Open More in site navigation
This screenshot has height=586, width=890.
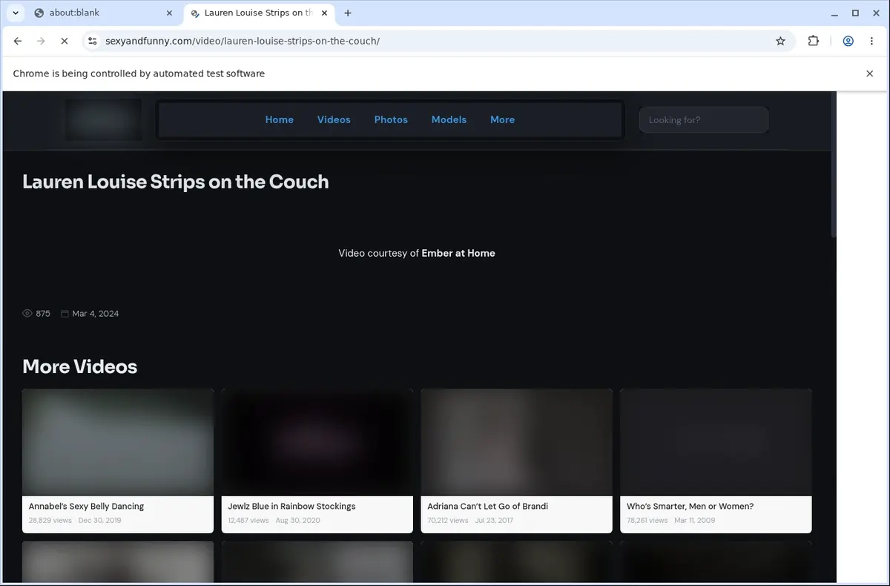tap(502, 119)
